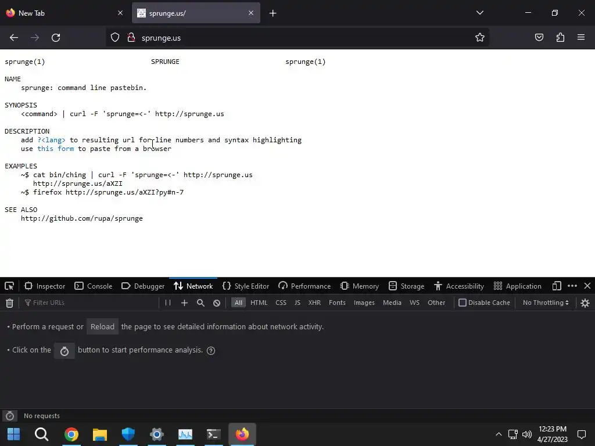This screenshot has width=595, height=446.
Task: Toggle responsive design mode icon
Action: click(557, 286)
